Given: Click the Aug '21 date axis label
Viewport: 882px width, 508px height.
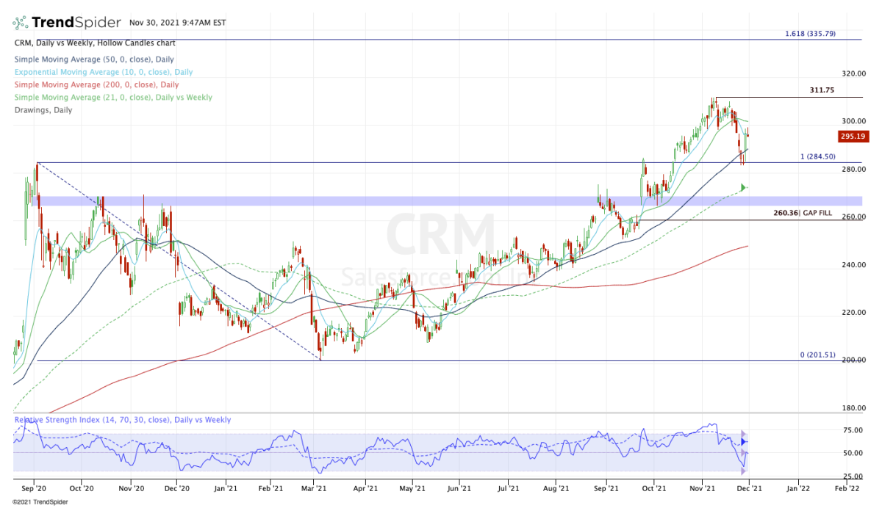Looking at the screenshot, I should (558, 487).
